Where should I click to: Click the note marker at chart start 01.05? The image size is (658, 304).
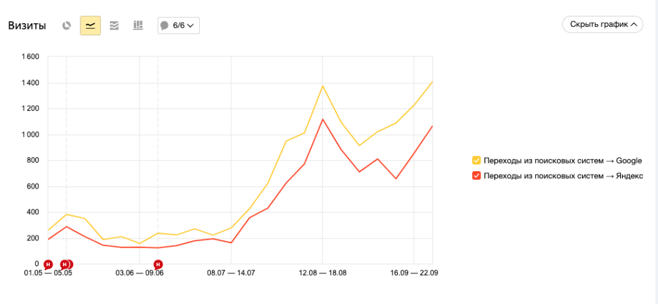[48, 264]
